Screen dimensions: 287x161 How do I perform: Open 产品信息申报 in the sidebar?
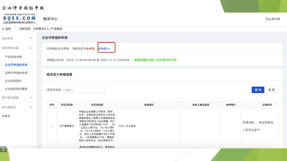13,57
